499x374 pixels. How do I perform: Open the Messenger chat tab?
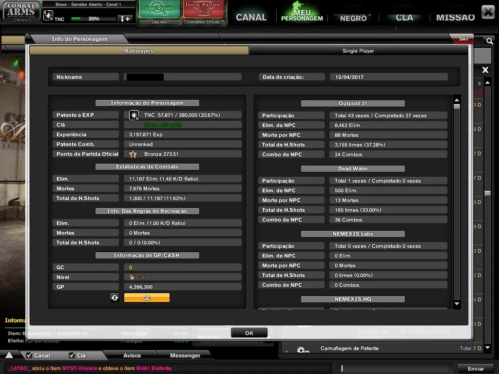point(185,355)
